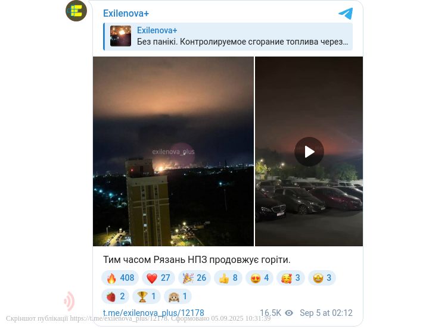Click the Sep 5 at 02:12 timestamp

pos(326,313)
